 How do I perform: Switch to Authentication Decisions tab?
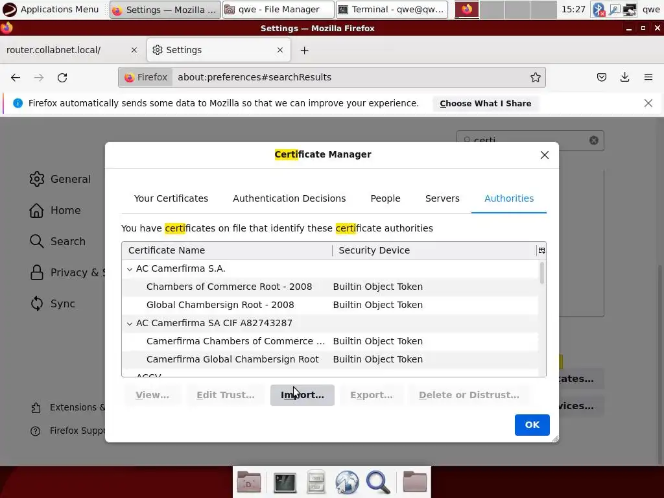pos(289,198)
